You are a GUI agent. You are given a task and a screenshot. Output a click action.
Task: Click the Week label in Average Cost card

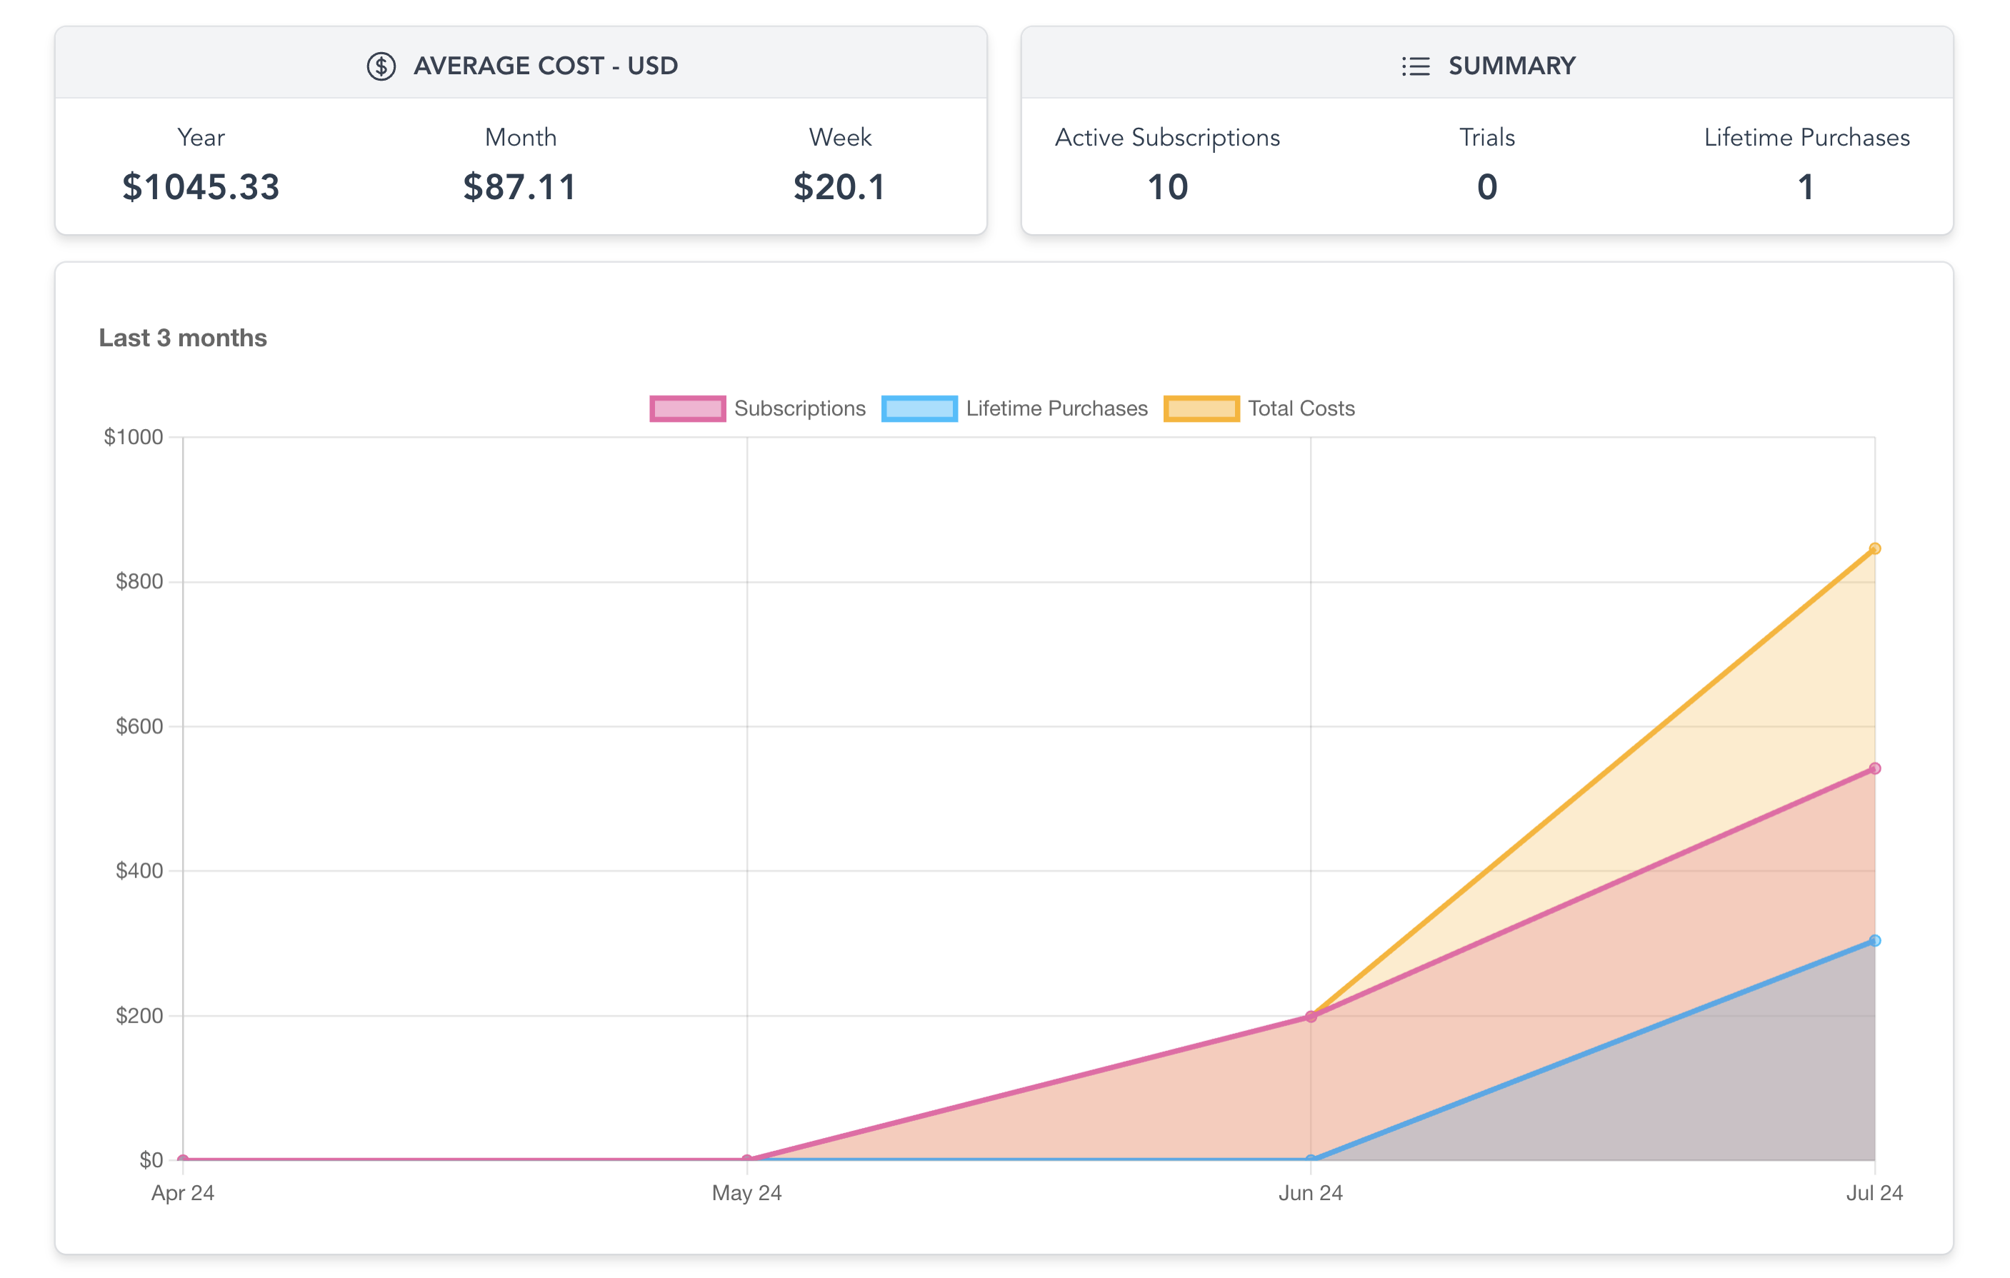(840, 137)
